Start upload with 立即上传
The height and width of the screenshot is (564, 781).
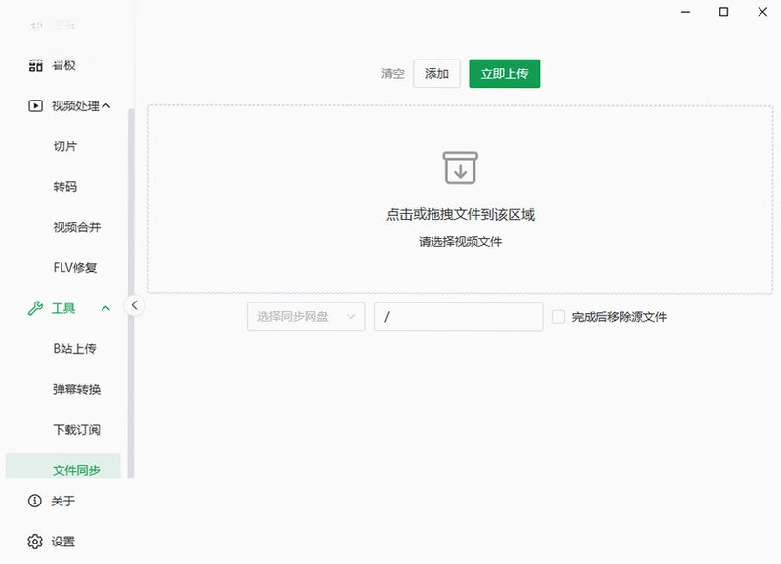click(505, 74)
